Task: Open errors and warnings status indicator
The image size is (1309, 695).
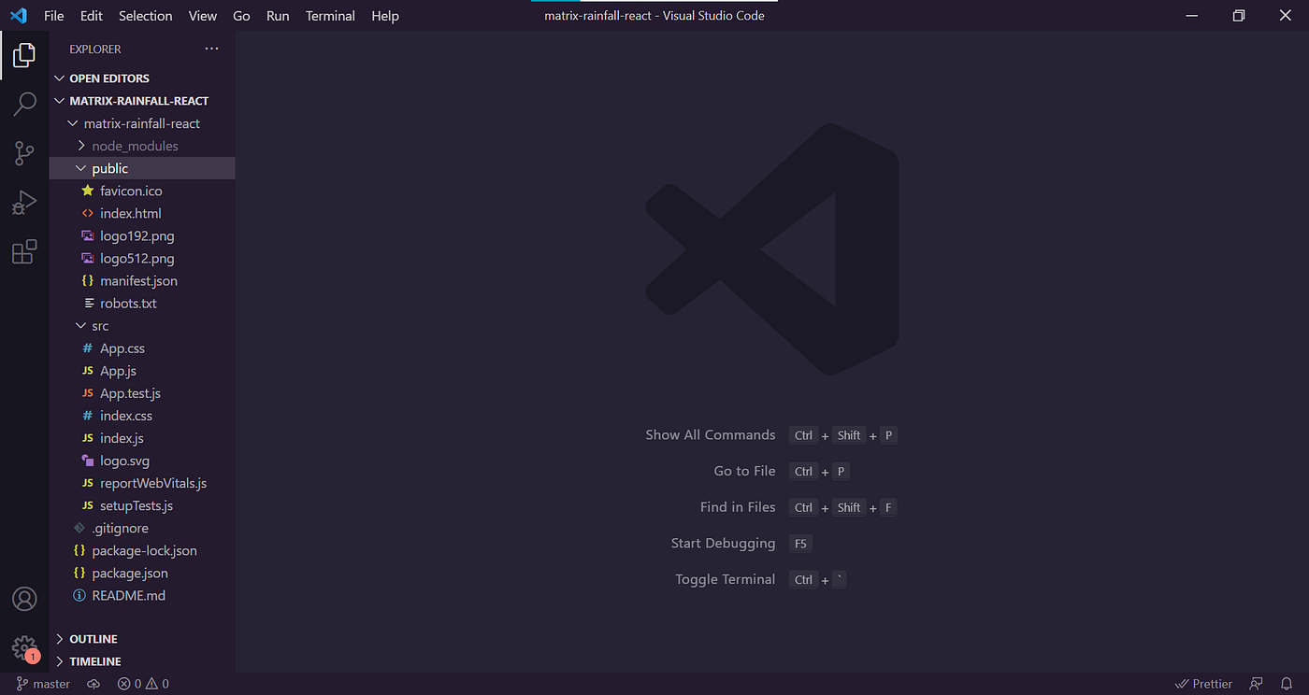Action: [143, 684]
